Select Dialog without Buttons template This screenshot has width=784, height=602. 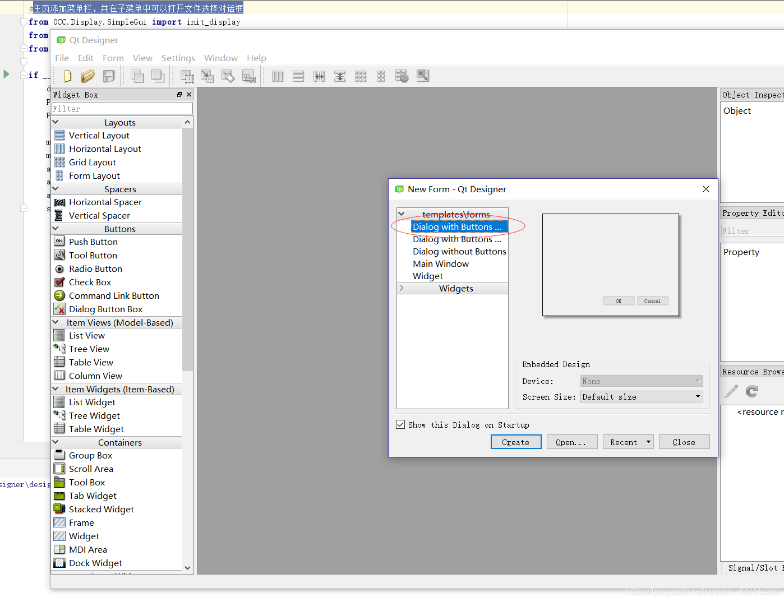[x=459, y=251]
